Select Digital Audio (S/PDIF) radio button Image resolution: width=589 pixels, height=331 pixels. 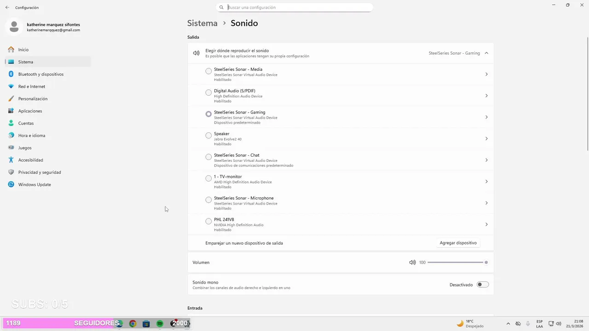point(208,93)
